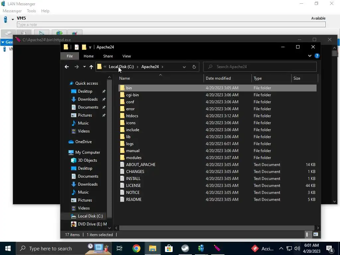Open the notification center

tap(330, 249)
